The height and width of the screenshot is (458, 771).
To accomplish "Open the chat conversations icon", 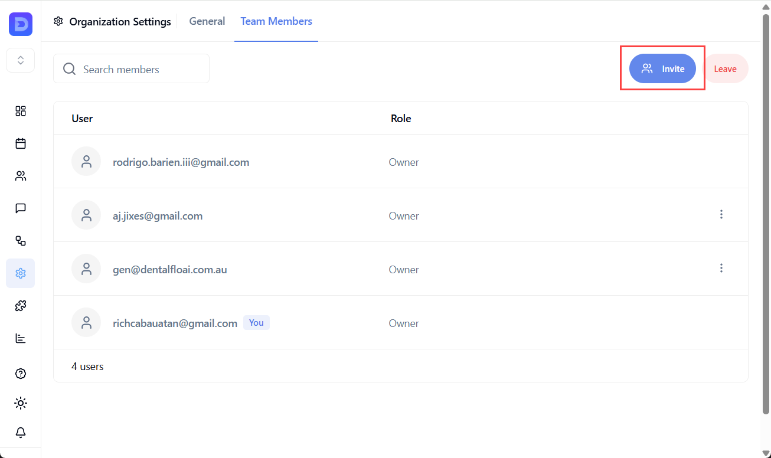I will pos(20,208).
